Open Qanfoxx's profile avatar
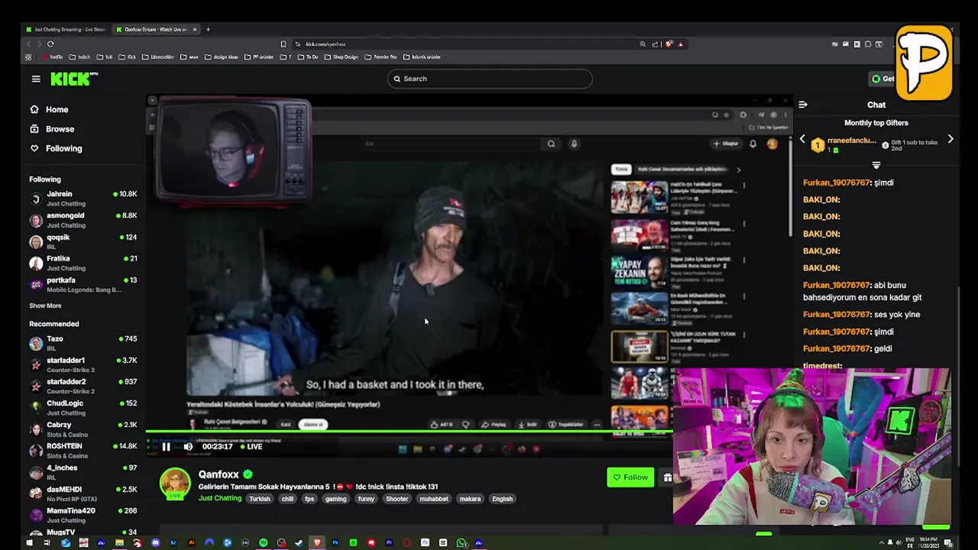The width and height of the screenshot is (978, 550). tap(175, 484)
